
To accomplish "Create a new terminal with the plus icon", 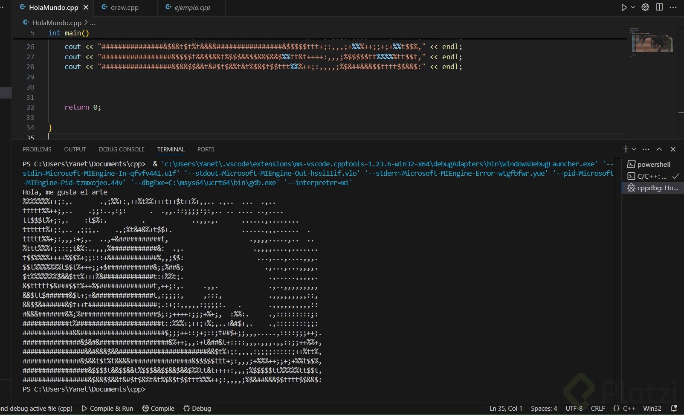I will pyautogui.click(x=626, y=149).
